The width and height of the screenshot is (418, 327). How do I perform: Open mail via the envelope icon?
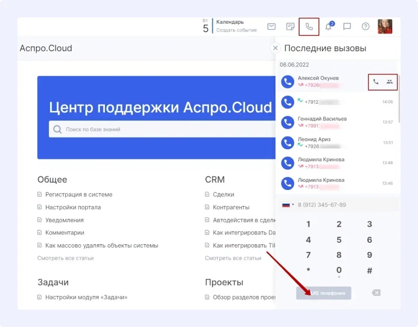pos(271,27)
